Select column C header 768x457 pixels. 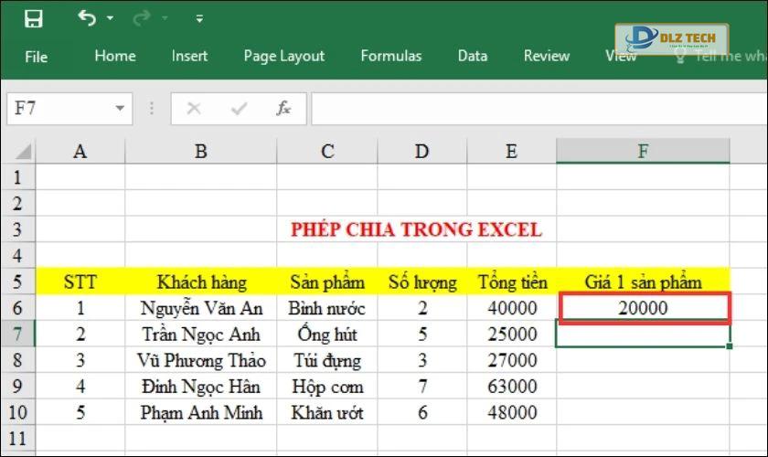[327, 151]
